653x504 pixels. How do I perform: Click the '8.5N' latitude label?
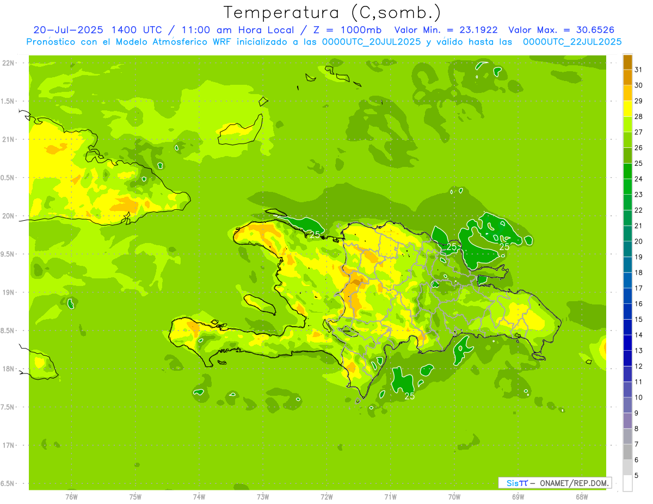(8, 331)
